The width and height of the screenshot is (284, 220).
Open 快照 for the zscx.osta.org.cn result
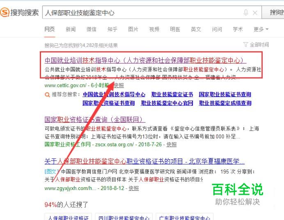pyautogui.click(x=171, y=144)
